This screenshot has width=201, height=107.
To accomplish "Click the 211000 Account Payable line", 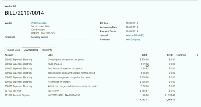I will click(17, 95).
